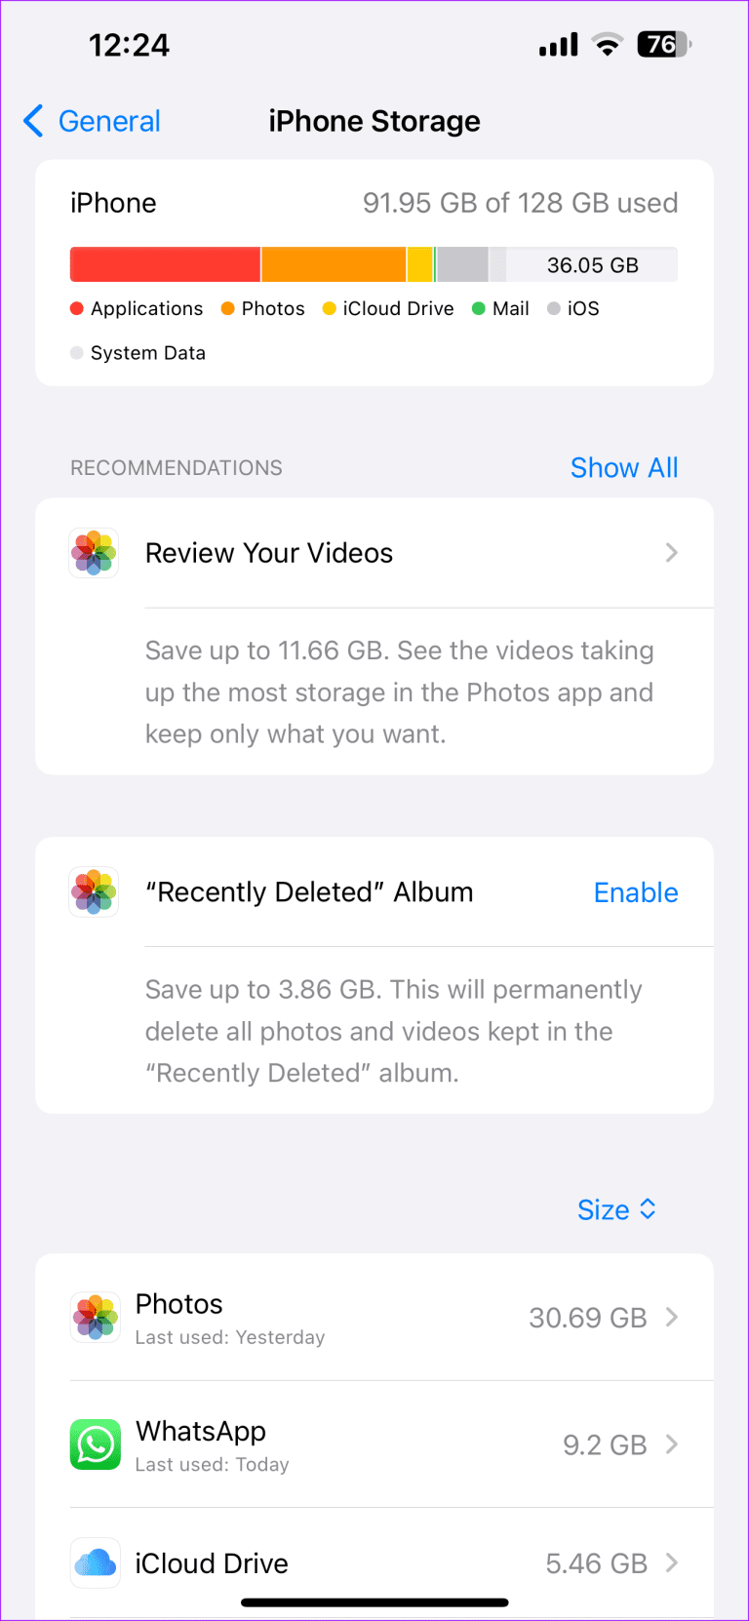
Task: Go back to General settings
Action: click(91, 120)
